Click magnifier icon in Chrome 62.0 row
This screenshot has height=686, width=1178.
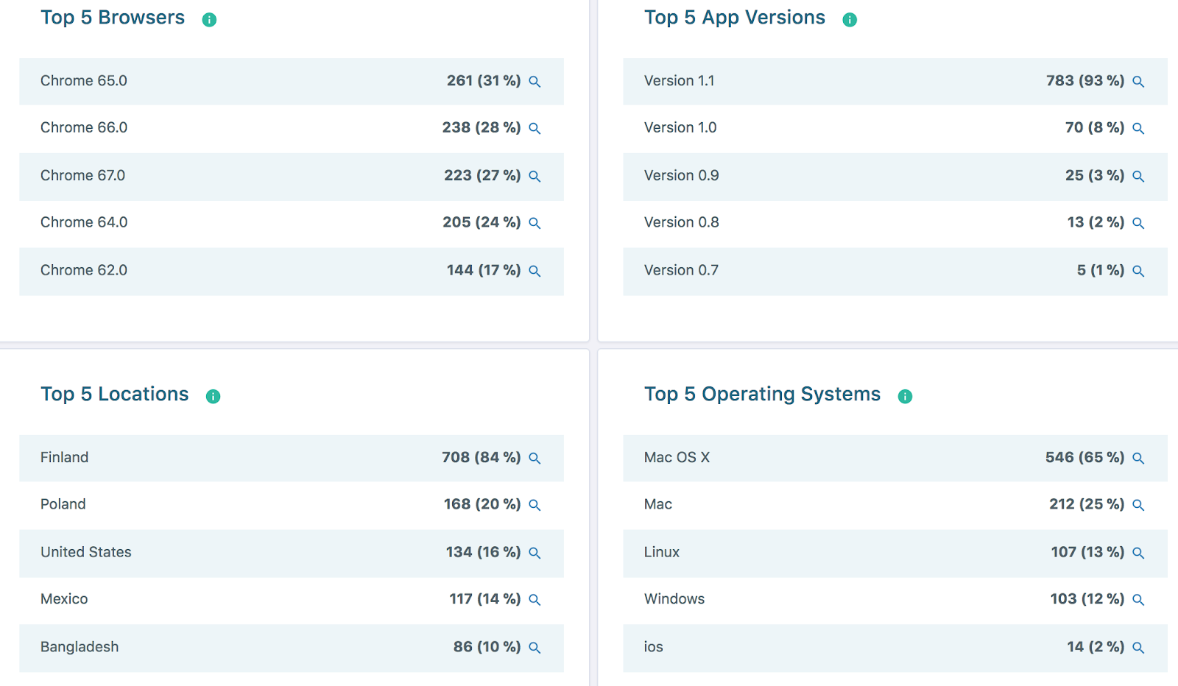click(535, 272)
